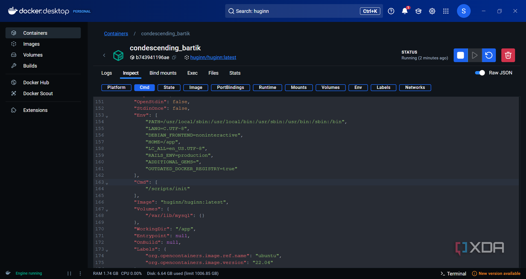Open Images in the sidebar
This screenshot has height=279, width=526.
(43, 44)
